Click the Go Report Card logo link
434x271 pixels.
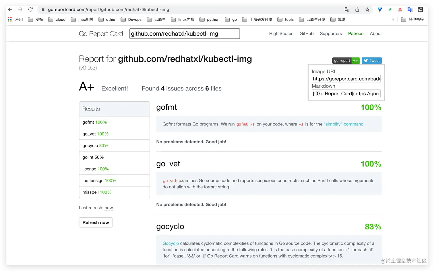pyautogui.click(x=101, y=34)
